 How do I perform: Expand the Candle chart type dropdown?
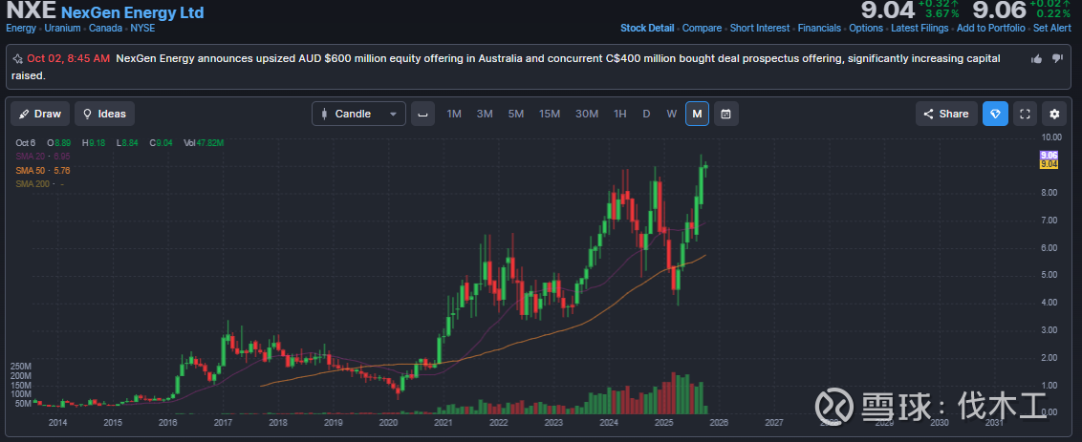point(358,115)
